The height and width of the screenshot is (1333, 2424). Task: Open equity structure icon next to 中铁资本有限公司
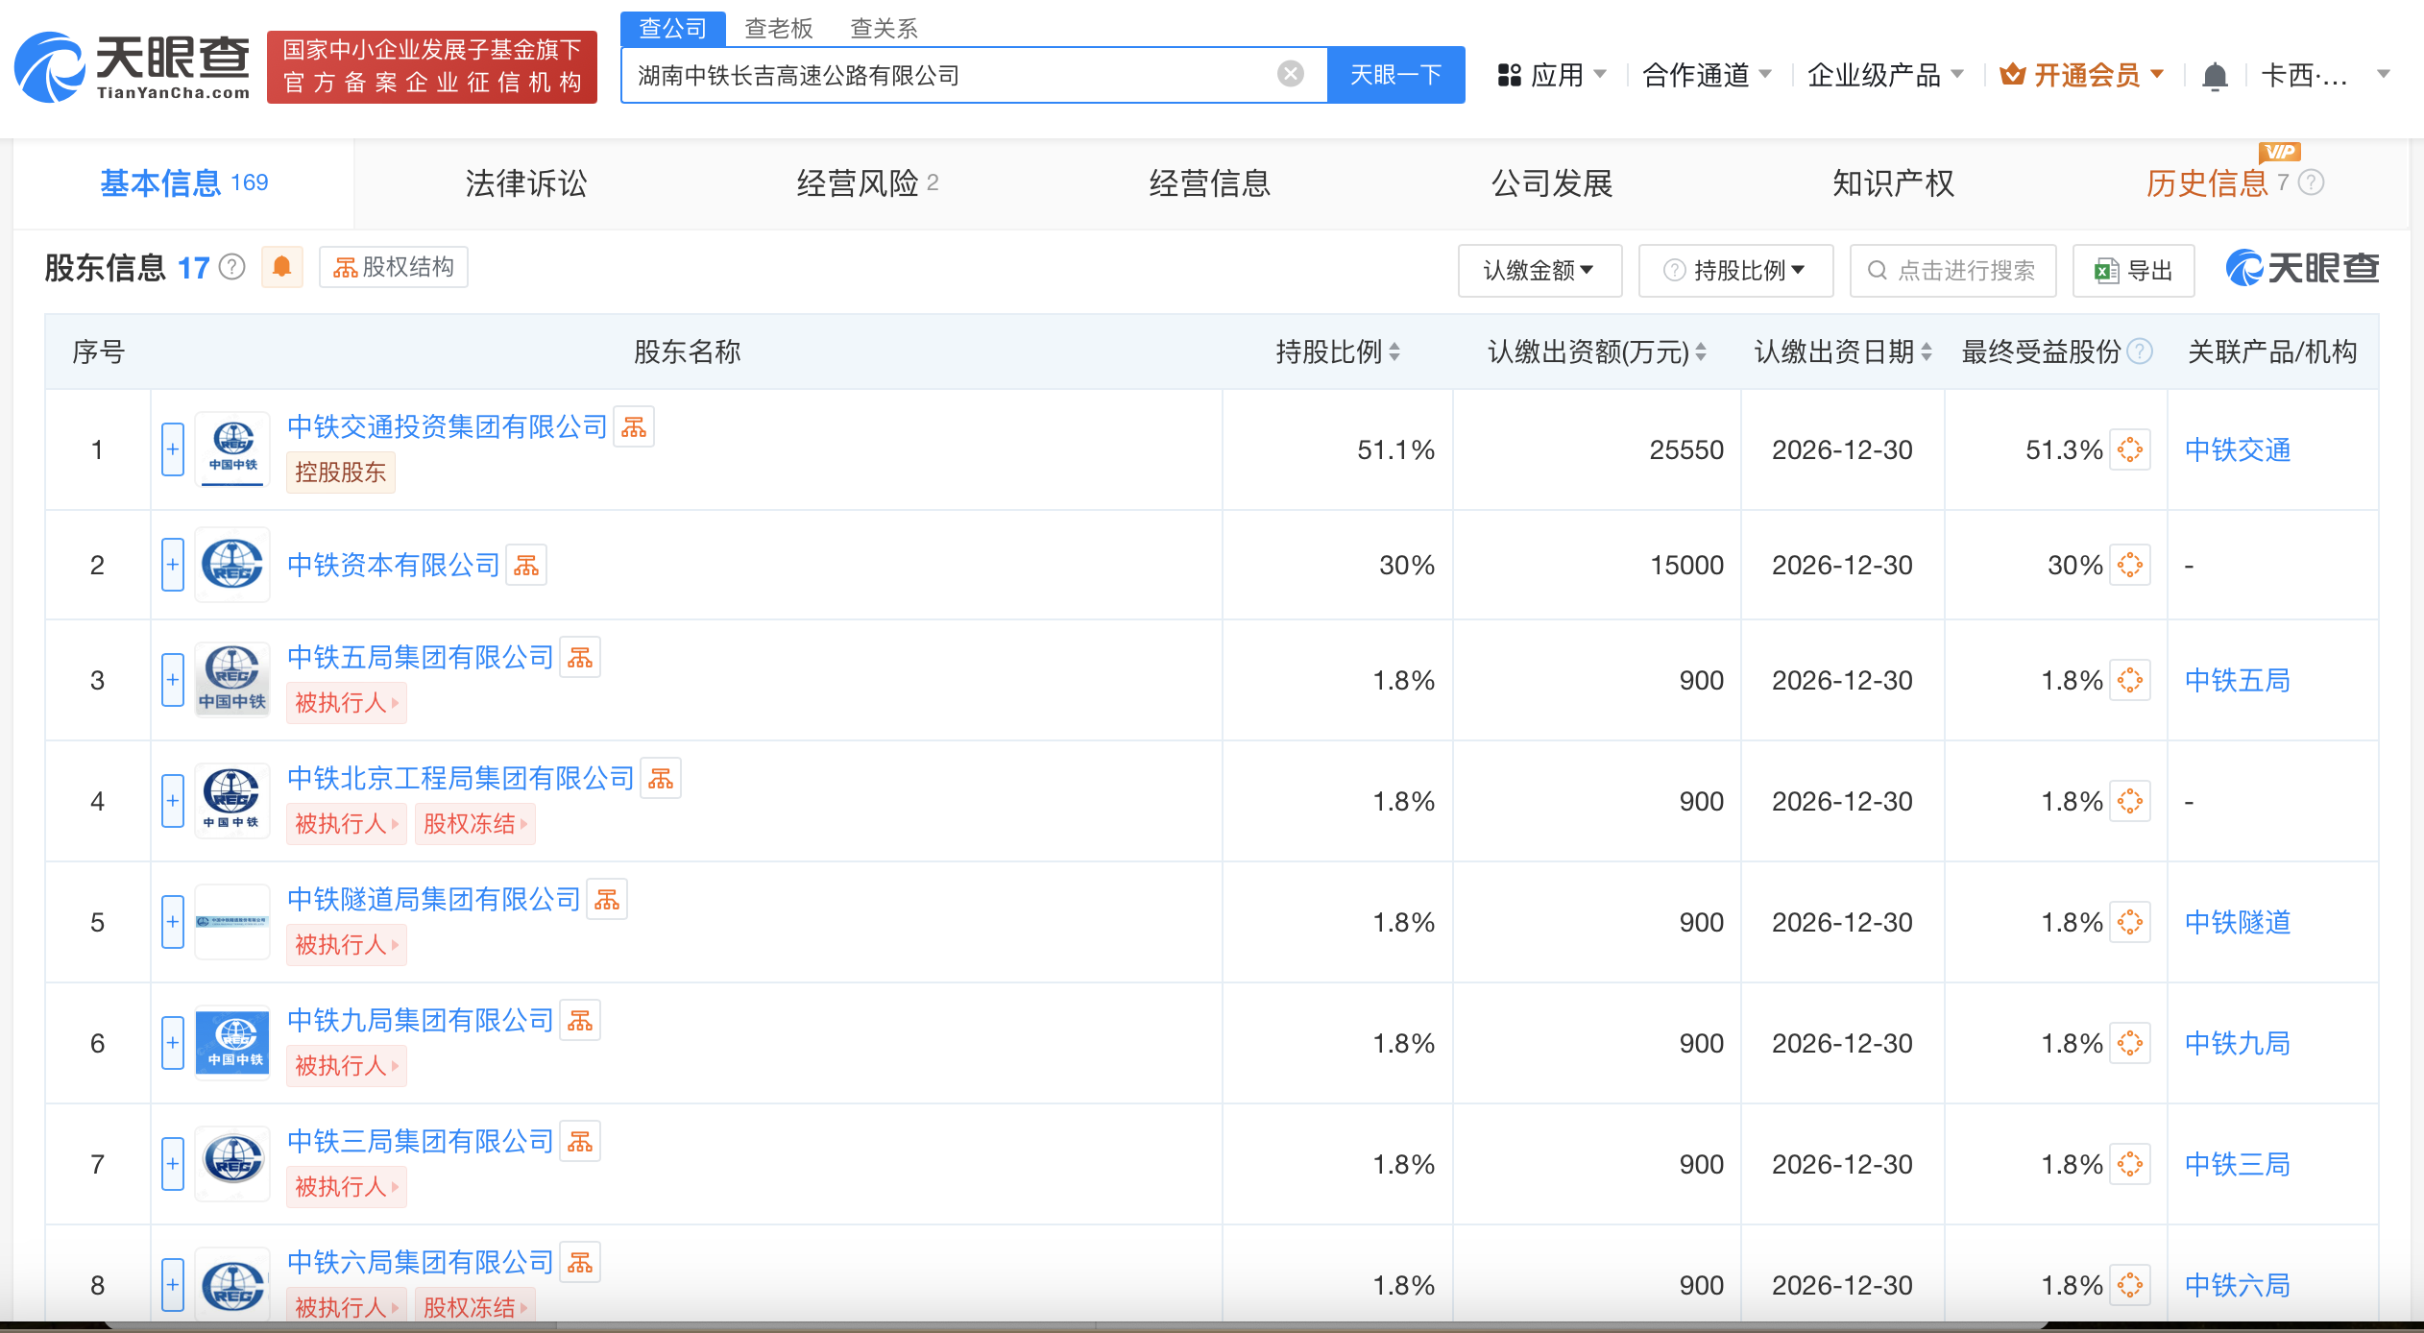[526, 566]
